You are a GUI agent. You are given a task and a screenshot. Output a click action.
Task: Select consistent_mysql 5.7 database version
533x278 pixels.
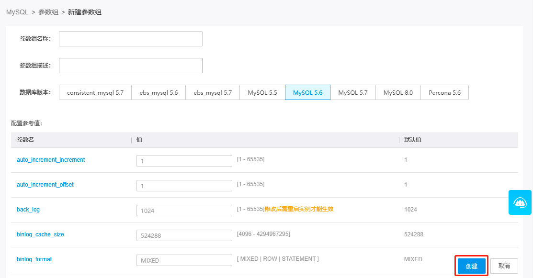click(95, 93)
